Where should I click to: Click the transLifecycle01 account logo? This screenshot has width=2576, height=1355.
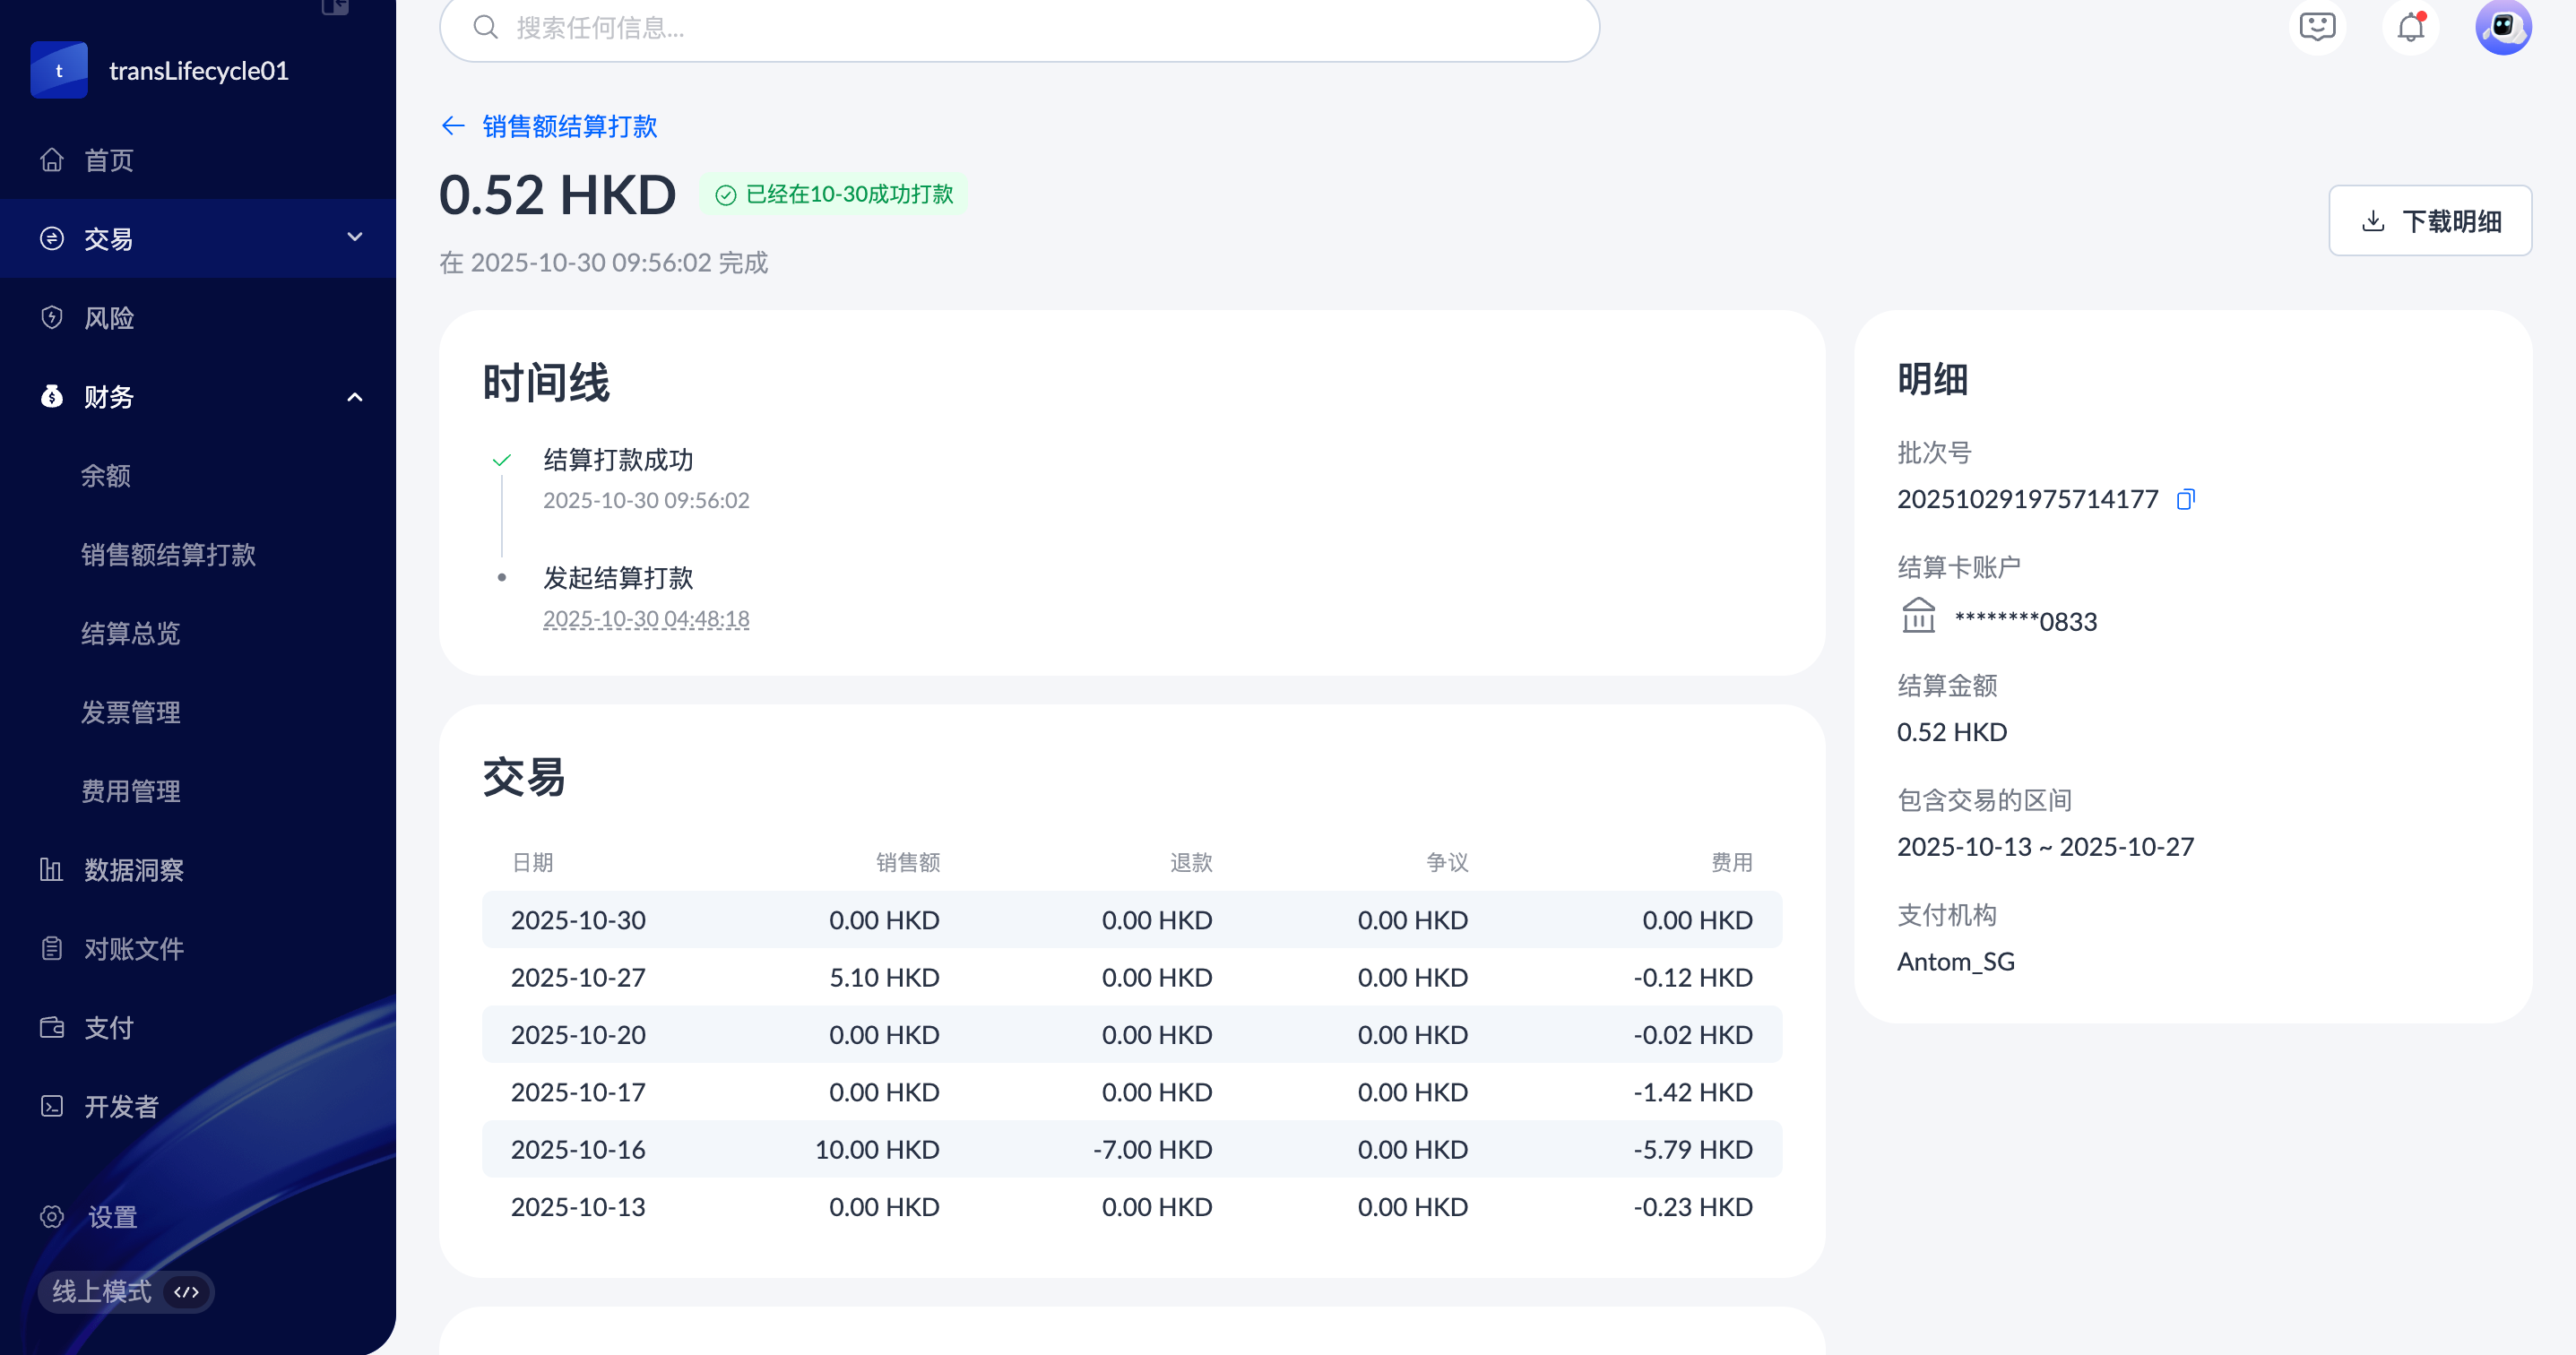[x=59, y=71]
